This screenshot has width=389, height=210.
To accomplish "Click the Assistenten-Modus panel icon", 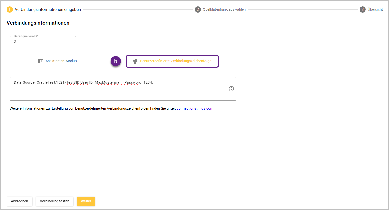I will point(40,61).
